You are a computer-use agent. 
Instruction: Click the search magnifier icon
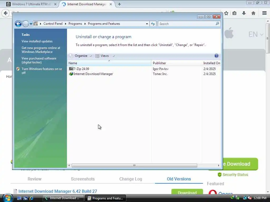click(x=217, y=23)
